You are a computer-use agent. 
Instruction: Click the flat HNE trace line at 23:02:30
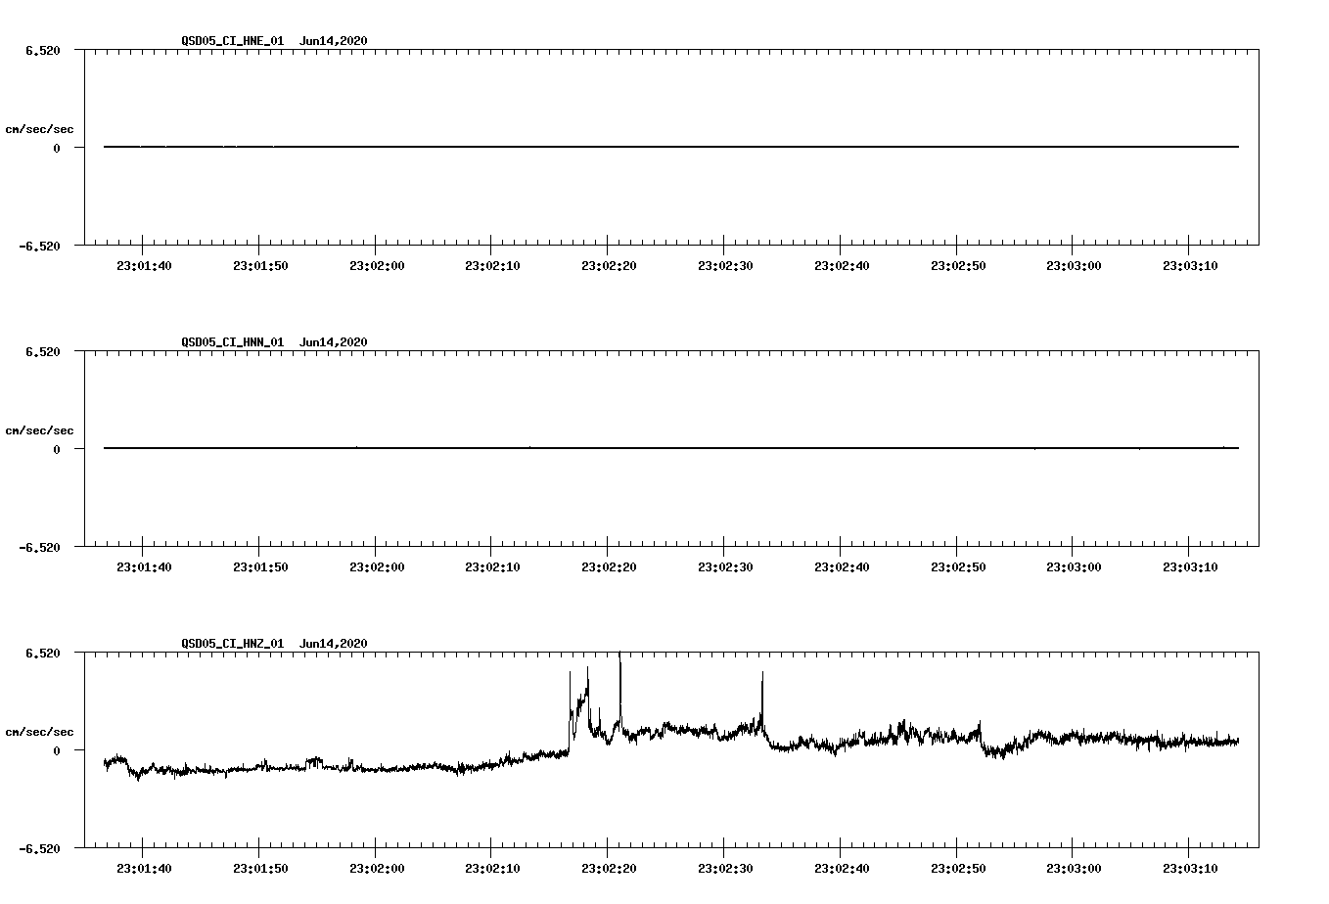724,147
